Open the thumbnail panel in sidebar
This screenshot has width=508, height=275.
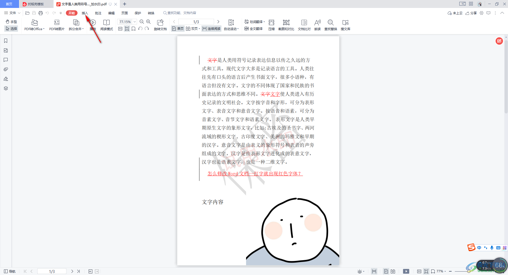(x=6, y=50)
